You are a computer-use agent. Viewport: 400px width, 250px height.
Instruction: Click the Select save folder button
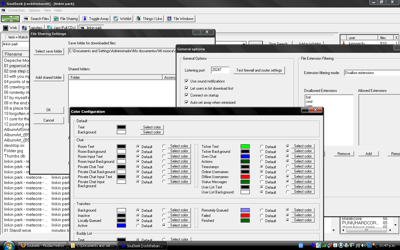coord(49,51)
